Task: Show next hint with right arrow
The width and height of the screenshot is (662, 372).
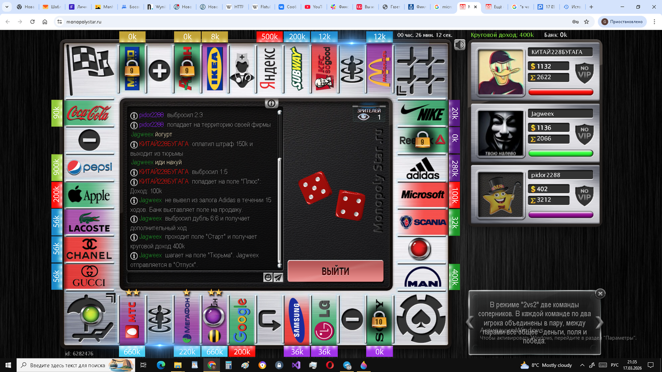Action: coord(599,322)
